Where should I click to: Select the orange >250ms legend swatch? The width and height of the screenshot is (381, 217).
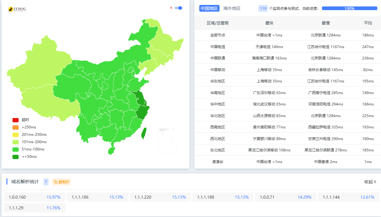tap(16, 127)
